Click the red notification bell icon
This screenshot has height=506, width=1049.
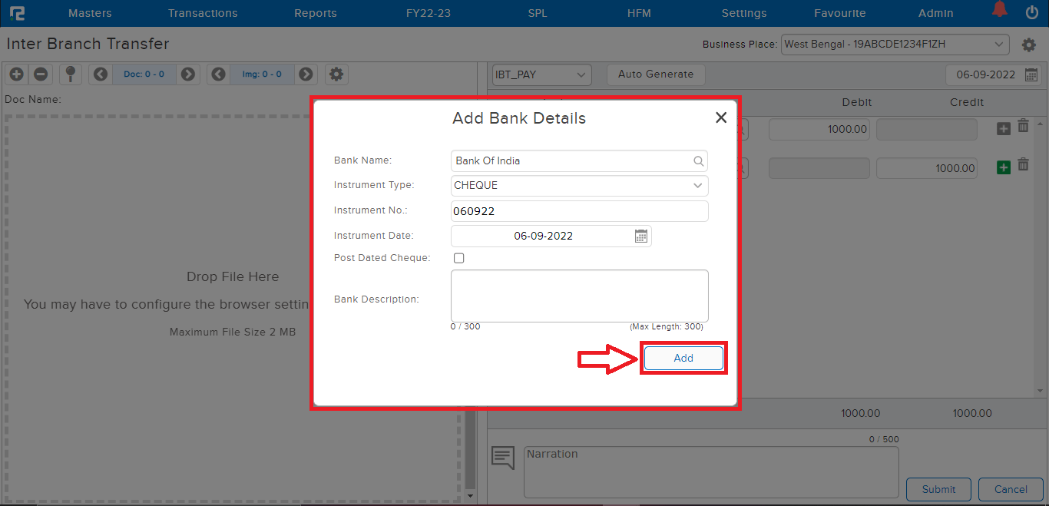(999, 11)
